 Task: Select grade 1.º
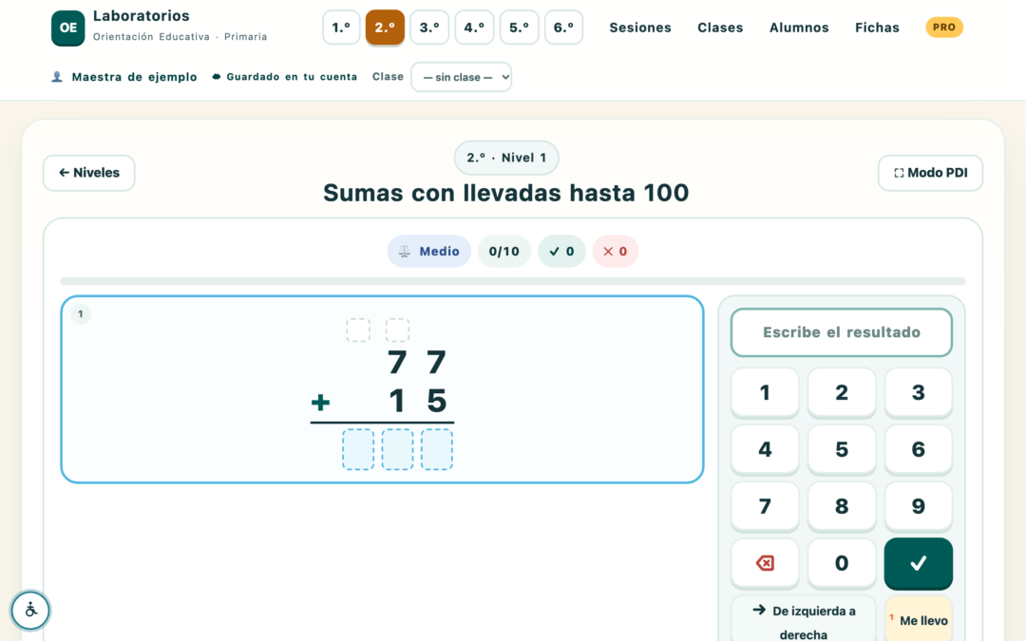pyautogui.click(x=341, y=28)
